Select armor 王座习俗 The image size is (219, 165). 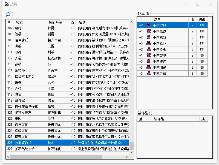172,73
